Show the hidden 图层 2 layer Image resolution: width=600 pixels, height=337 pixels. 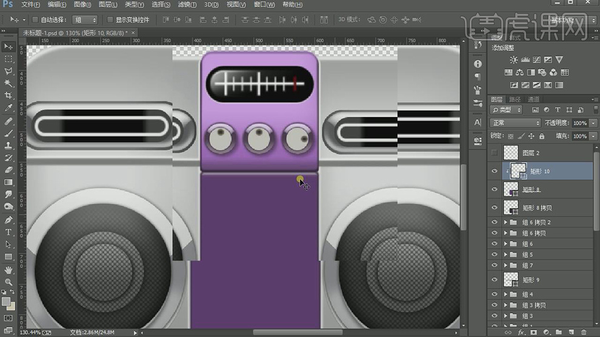coord(495,153)
